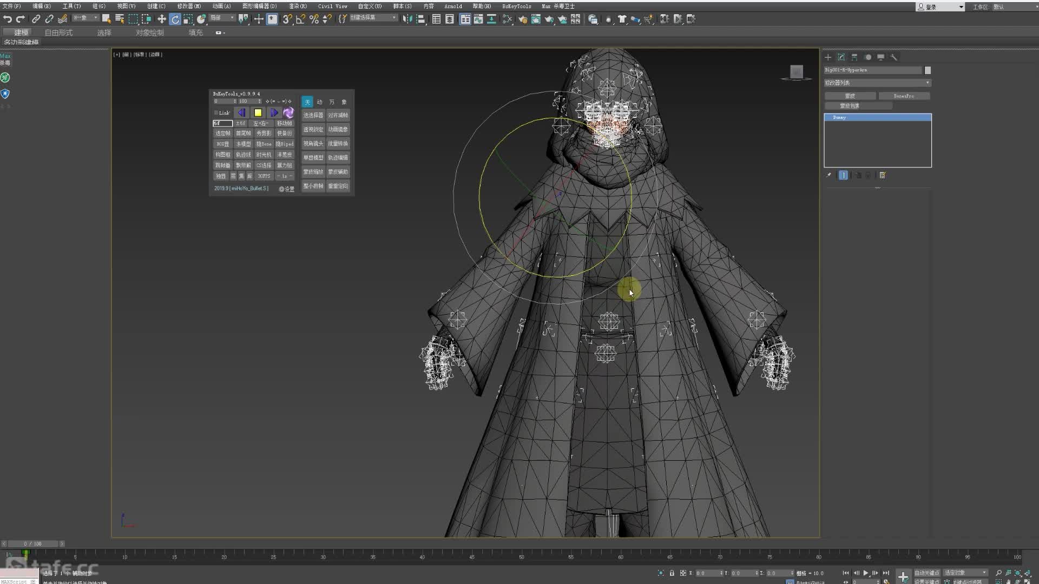The height and width of the screenshot is (584, 1039).
Task: Open the Hierarchy panel tab icon
Action: 854,57
